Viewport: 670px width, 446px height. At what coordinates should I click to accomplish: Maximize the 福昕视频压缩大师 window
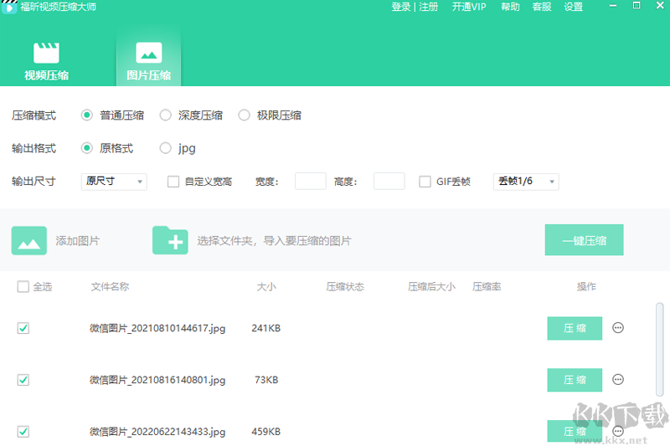636,6
